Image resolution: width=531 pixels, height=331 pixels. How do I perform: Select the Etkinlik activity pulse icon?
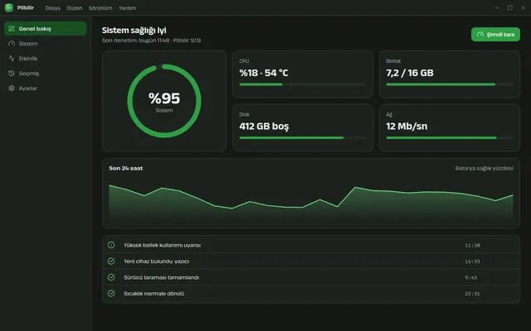coord(12,59)
